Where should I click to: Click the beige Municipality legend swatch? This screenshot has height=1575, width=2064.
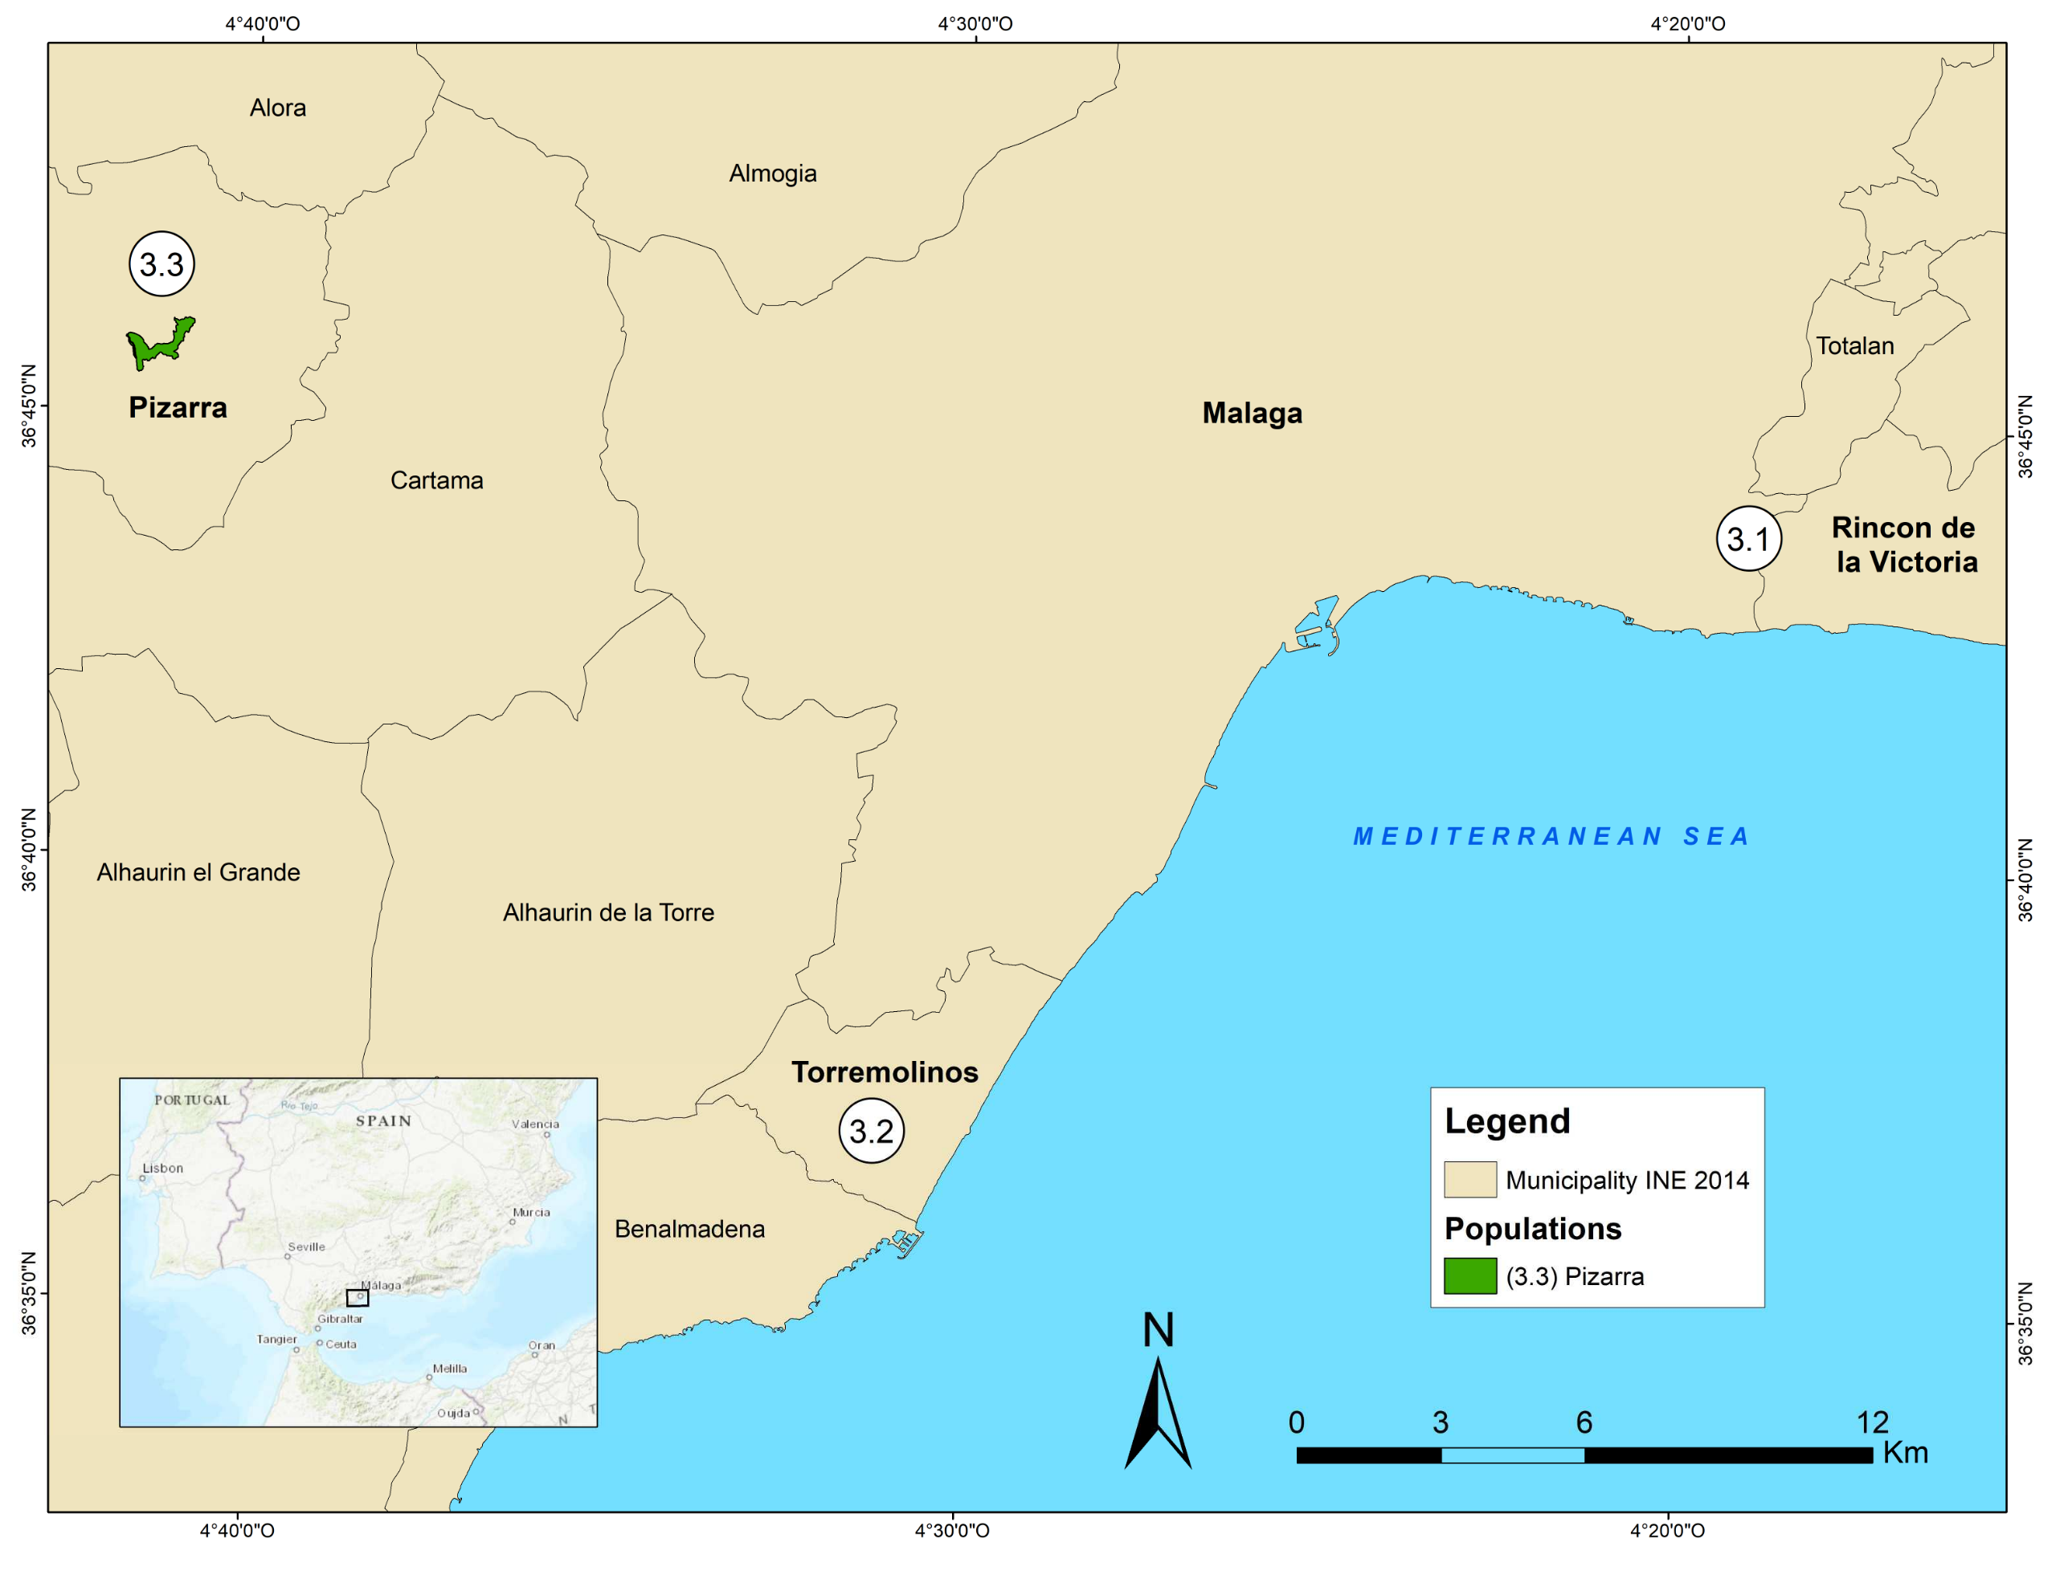1469,1181
